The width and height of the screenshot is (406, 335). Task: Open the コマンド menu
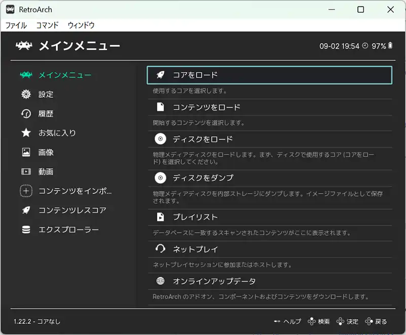(x=47, y=25)
